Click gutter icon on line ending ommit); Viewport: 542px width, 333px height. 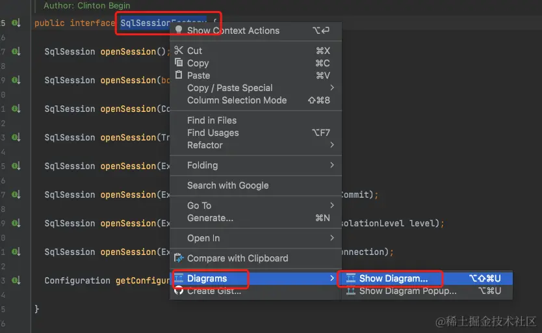click(x=16, y=194)
